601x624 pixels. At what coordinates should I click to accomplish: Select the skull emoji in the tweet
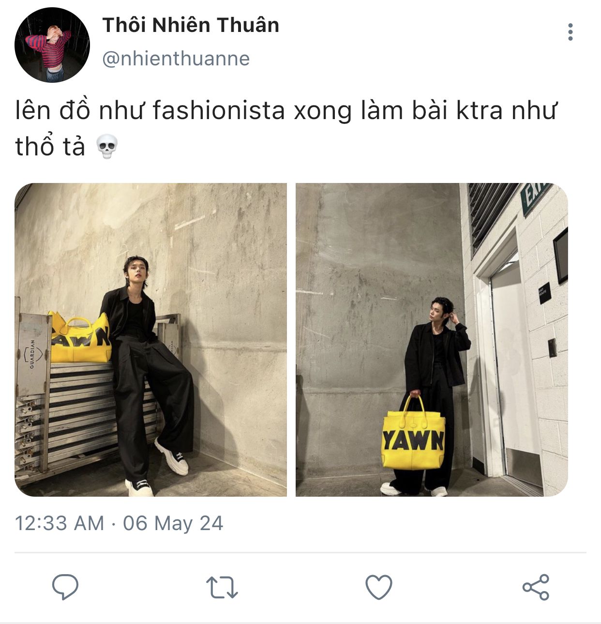(107, 147)
